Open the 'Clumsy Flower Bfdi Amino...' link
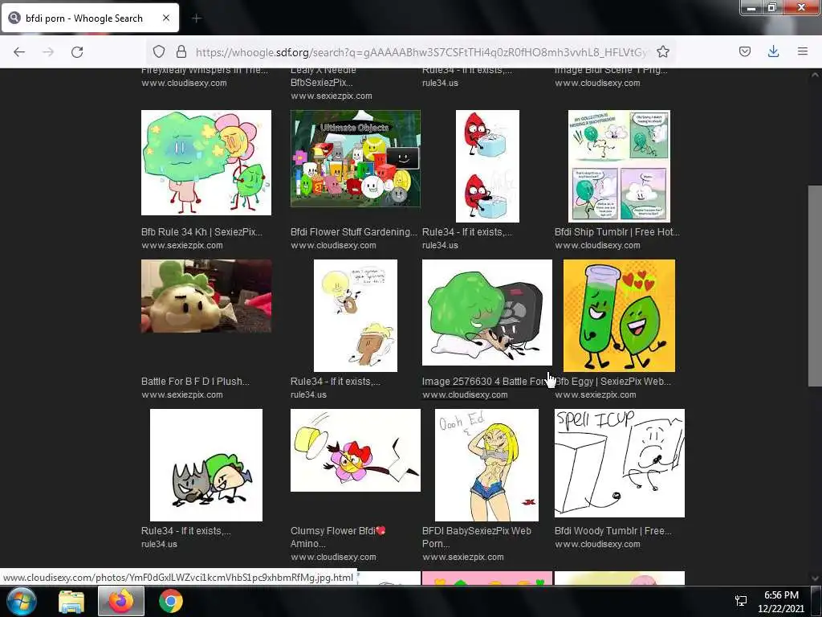 (338, 537)
